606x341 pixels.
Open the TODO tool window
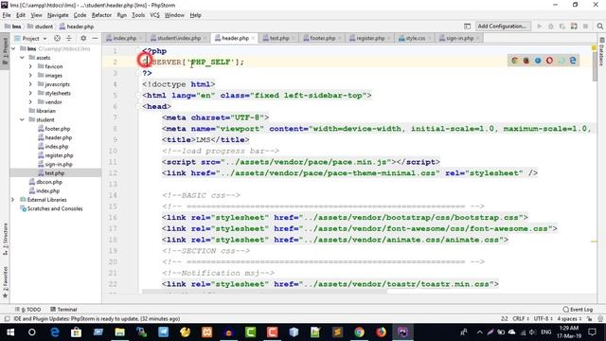coord(27,310)
